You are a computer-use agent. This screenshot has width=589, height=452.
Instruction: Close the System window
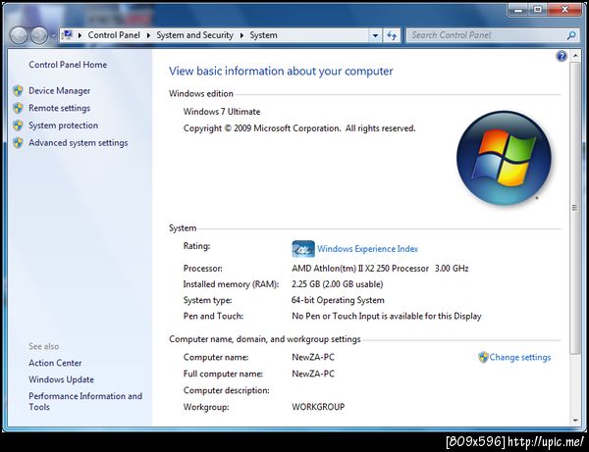pyautogui.click(x=564, y=10)
